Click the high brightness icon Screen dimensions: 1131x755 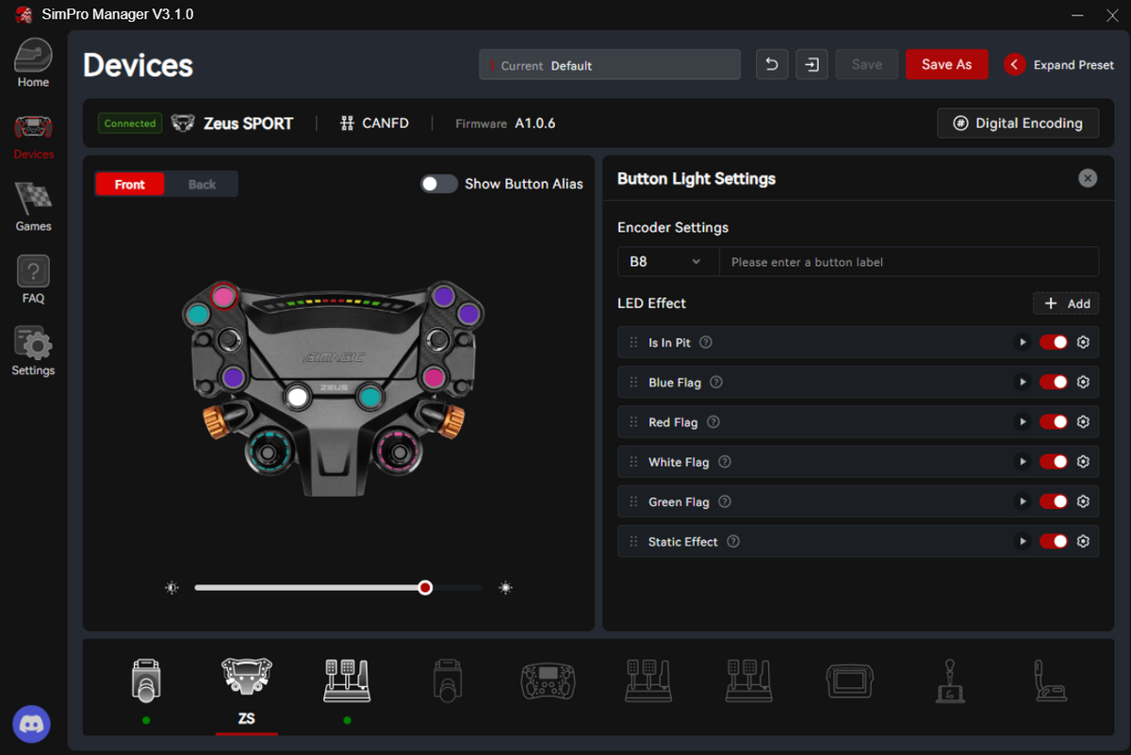[x=506, y=587]
